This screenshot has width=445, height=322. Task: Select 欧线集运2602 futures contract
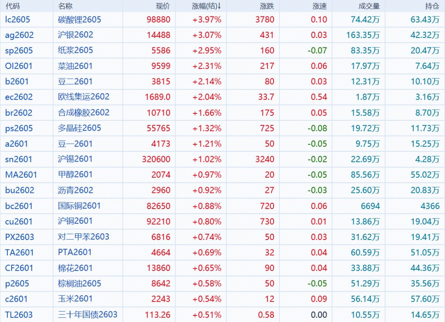pos(84,97)
